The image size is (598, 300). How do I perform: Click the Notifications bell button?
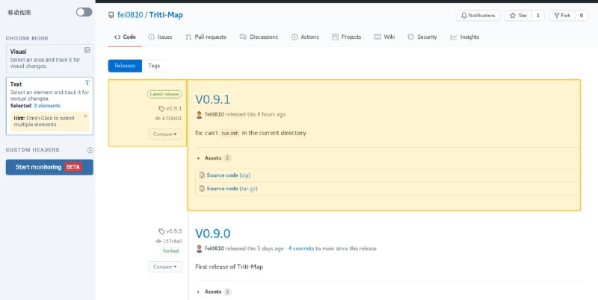point(478,15)
